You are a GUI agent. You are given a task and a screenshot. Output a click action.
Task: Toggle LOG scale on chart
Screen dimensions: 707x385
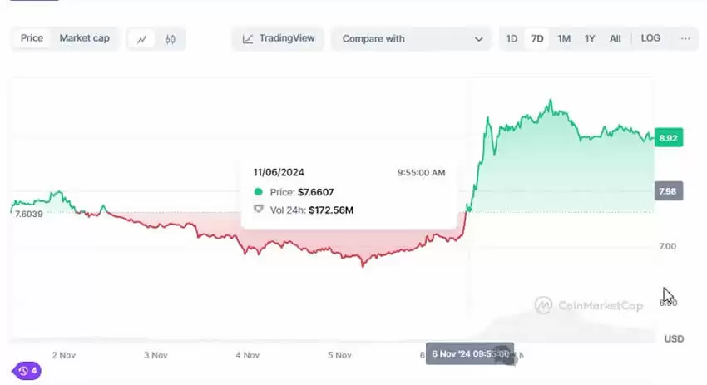[650, 38]
